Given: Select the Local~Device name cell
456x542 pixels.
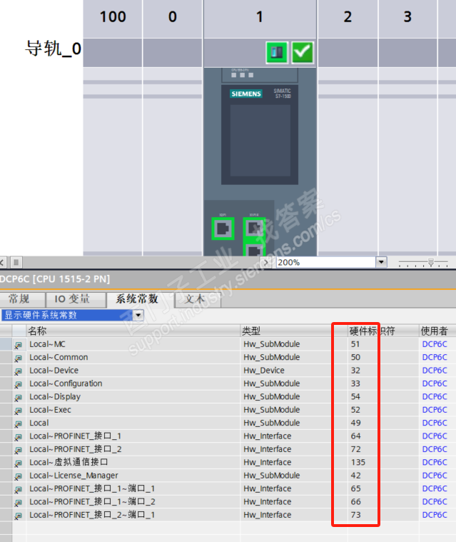Looking at the screenshot, I should pyautogui.click(x=133, y=370).
